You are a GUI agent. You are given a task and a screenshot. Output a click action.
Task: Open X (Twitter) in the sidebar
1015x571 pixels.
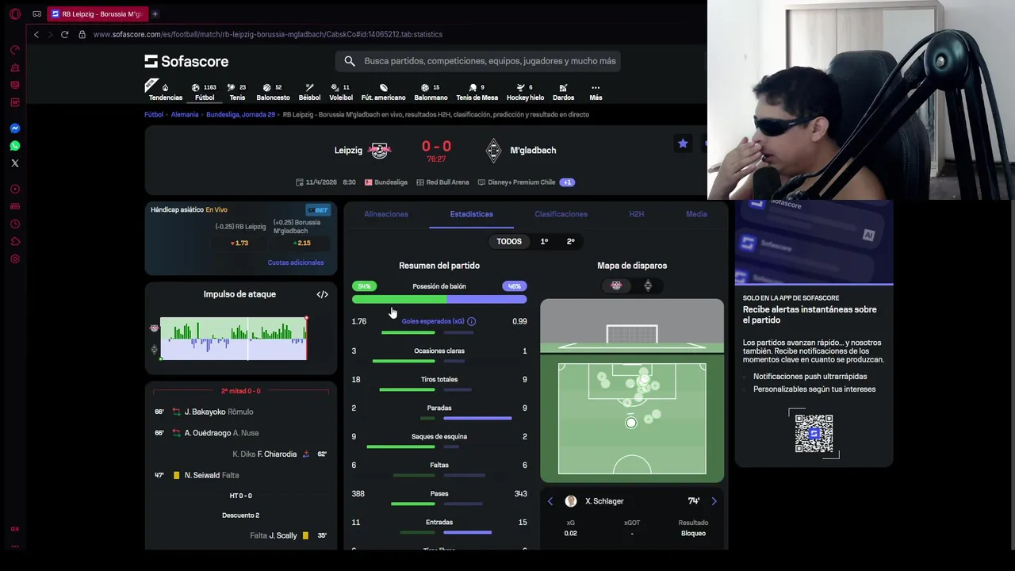click(x=14, y=163)
